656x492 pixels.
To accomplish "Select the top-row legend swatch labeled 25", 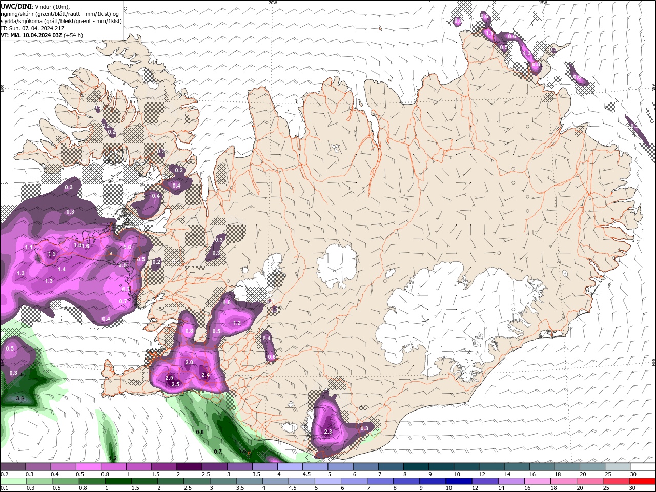I will [x=618, y=467].
